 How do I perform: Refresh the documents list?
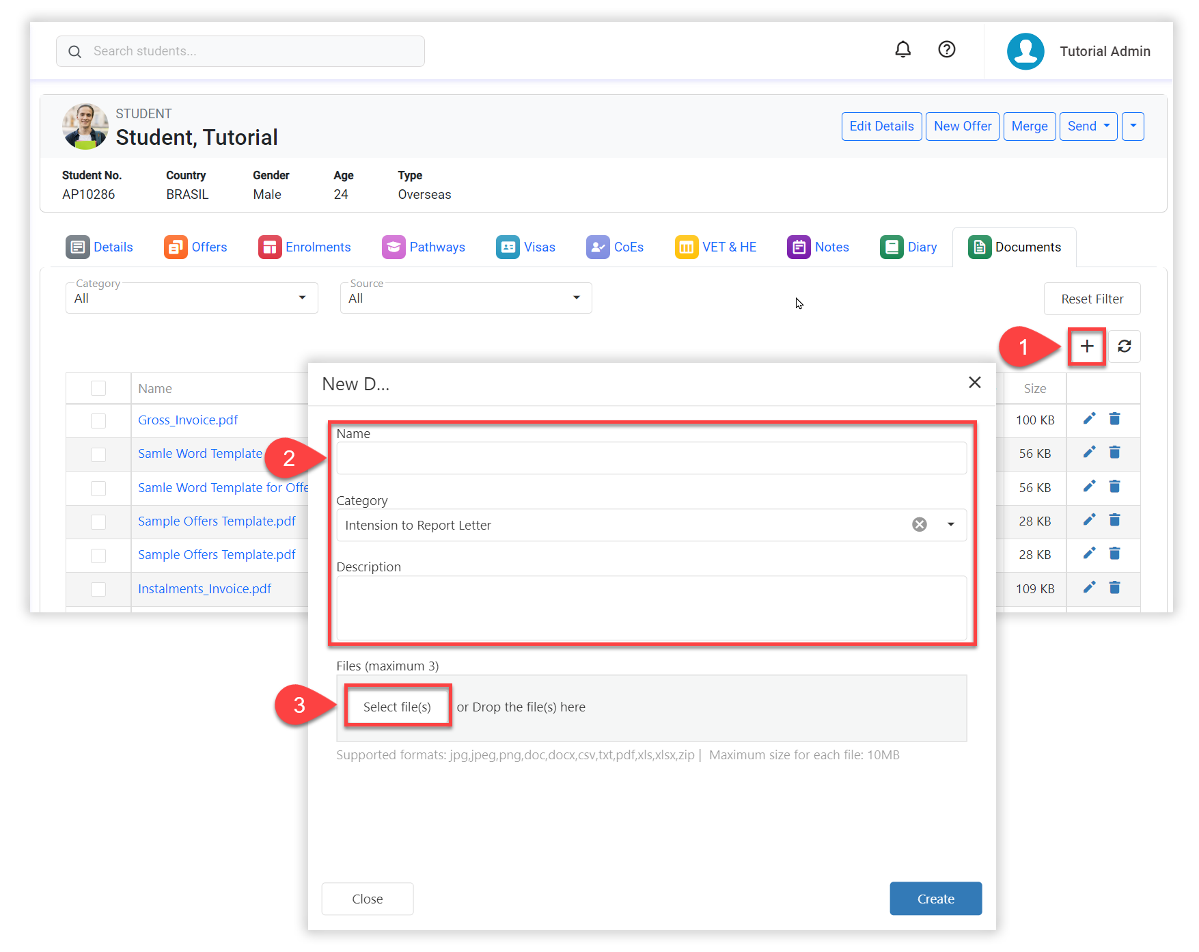[1124, 346]
